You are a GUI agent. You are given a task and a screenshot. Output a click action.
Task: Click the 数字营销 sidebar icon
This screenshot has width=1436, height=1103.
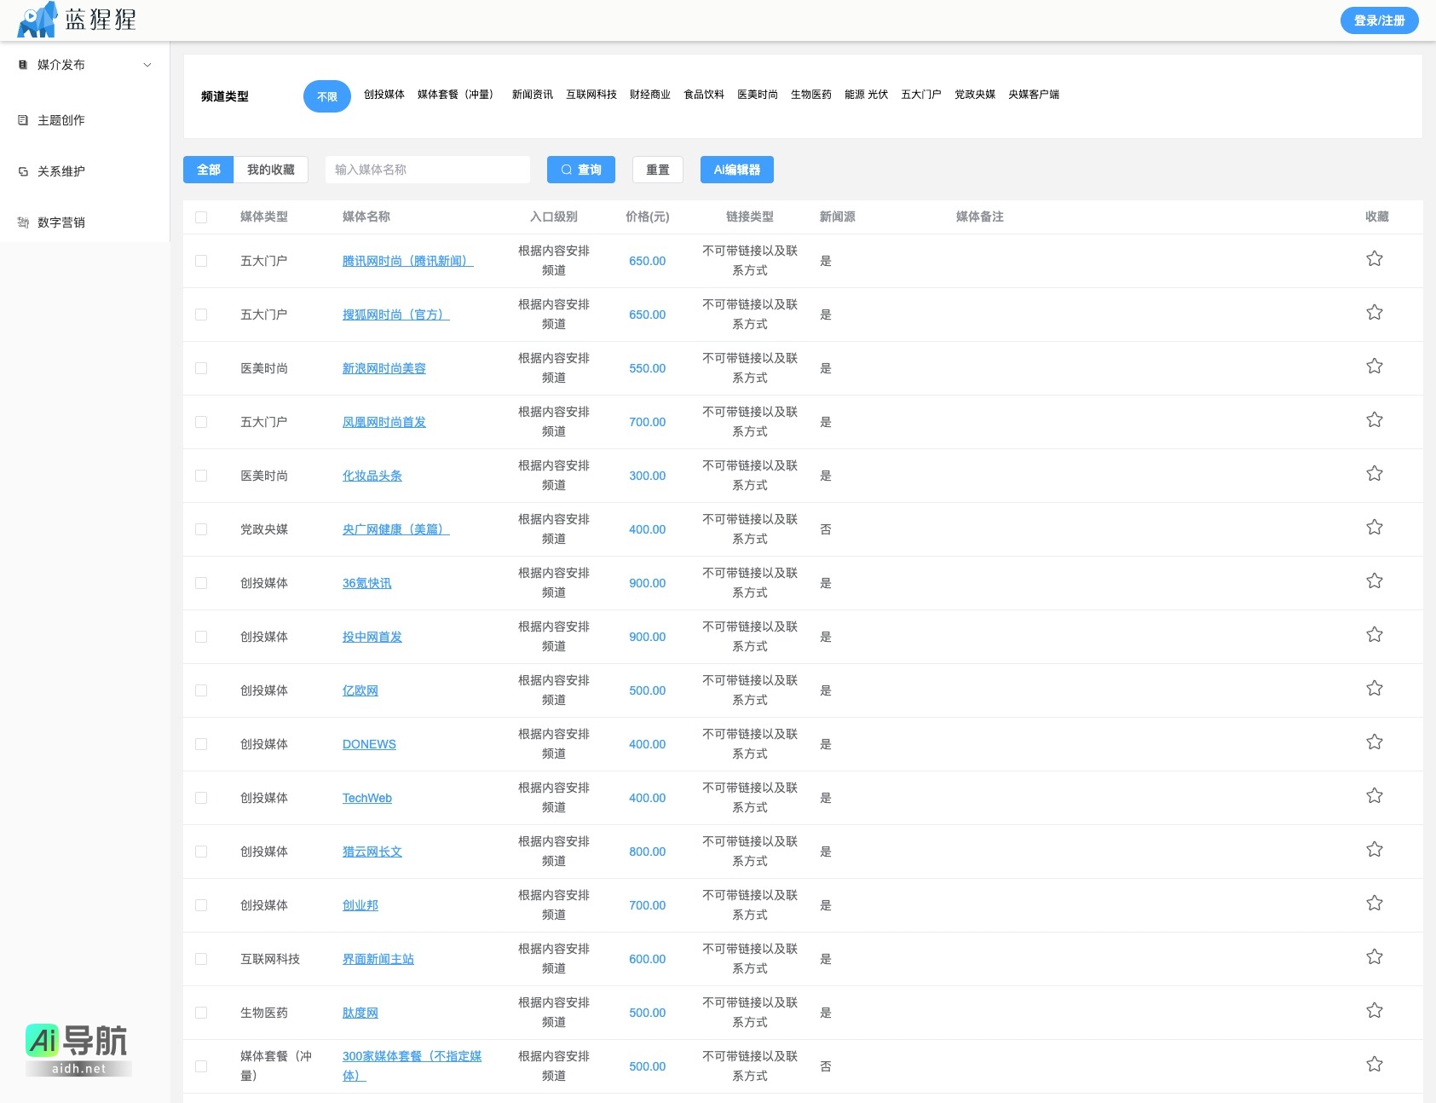coord(23,222)
